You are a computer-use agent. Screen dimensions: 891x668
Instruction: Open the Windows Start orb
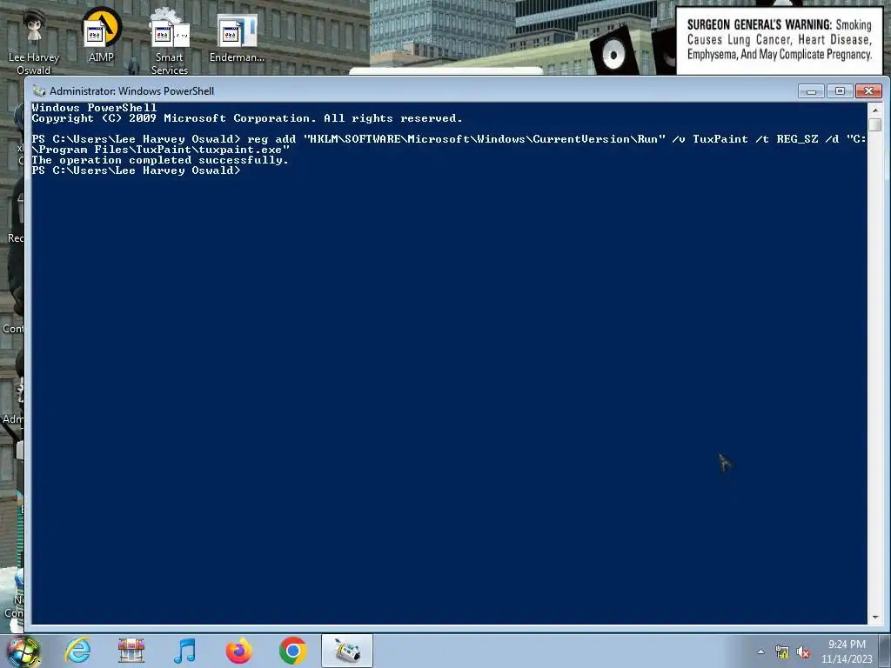(23, 651)
